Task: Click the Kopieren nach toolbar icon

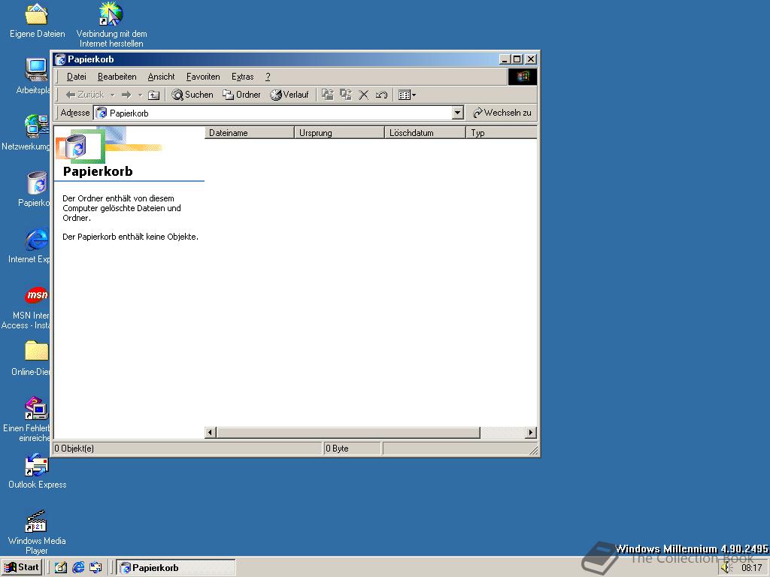Action: pos(346,95)
